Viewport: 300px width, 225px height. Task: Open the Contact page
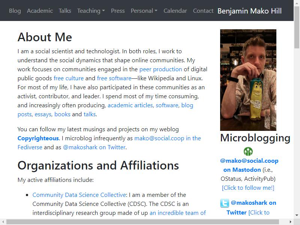pos(203,11)
